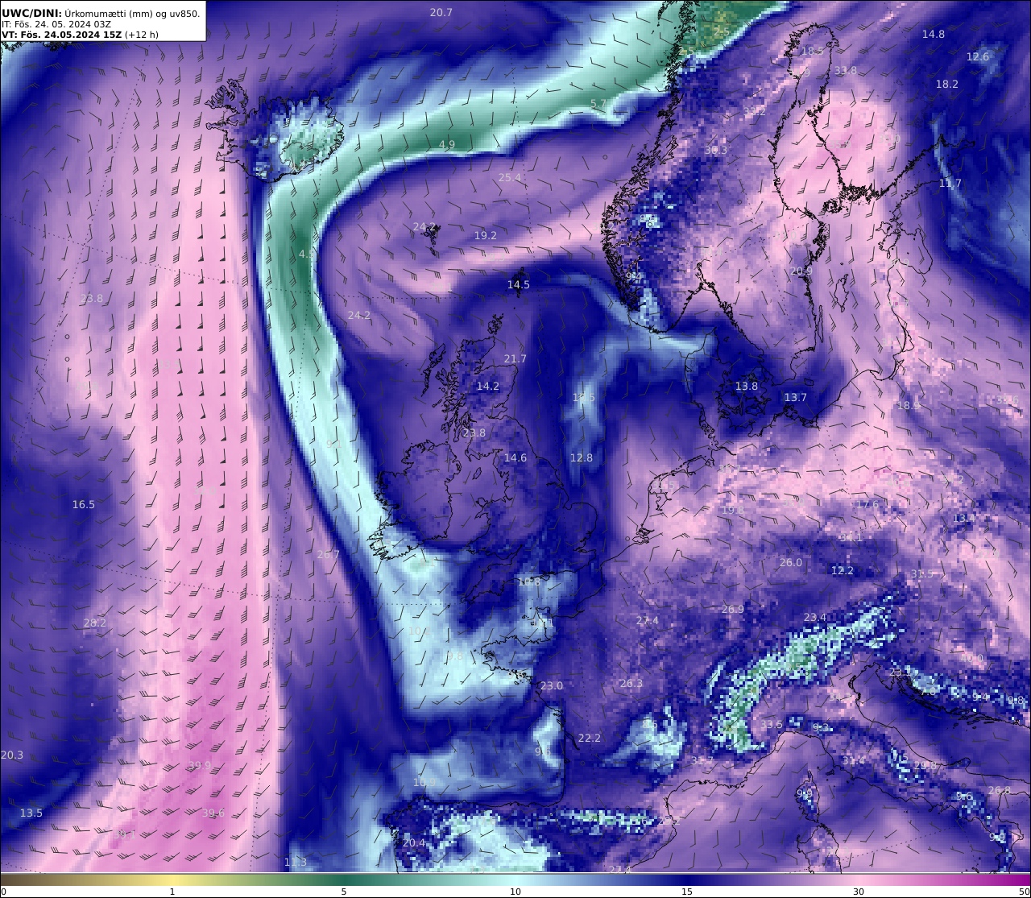
Task: Select the 14.6 value label
Action: click(515, 457)
